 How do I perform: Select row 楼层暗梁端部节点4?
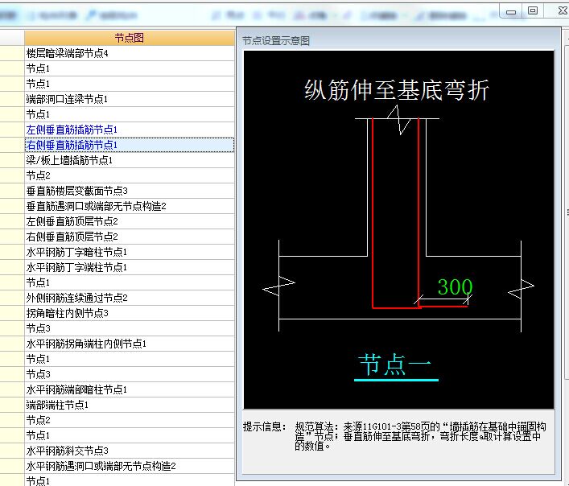pos(130,53)
